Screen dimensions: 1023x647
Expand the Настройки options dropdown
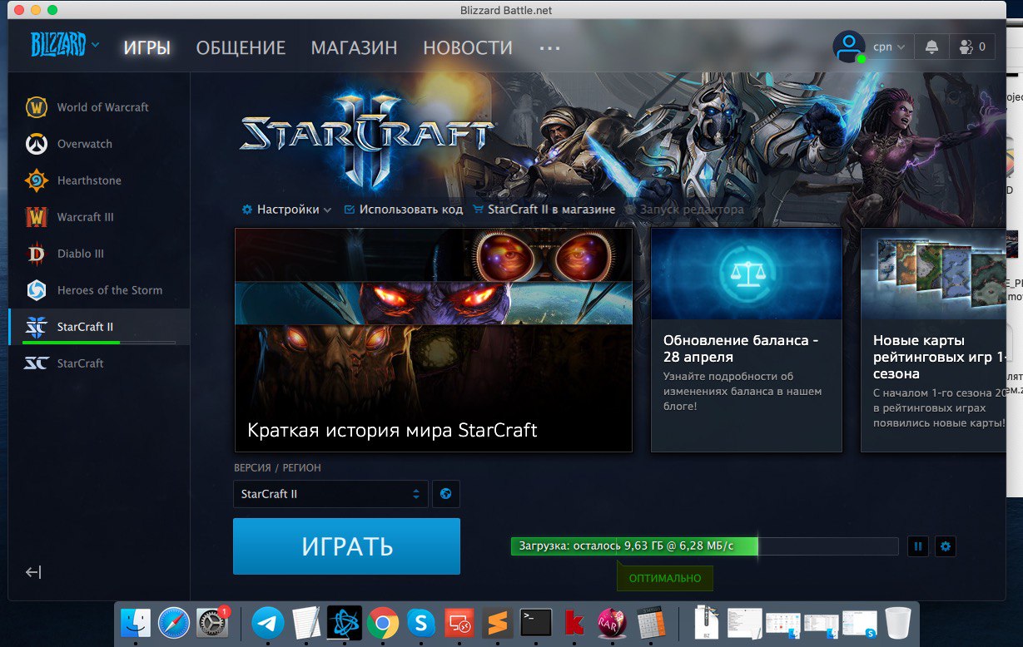click(x=286, y=210)
